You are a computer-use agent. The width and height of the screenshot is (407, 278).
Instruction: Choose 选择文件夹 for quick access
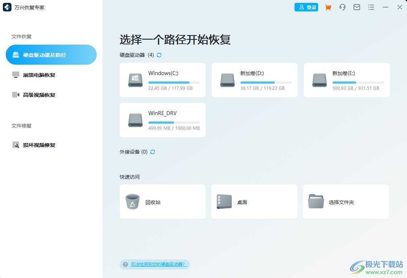pyautogui.click(x=346, y=202)
